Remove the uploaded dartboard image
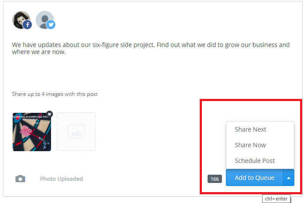Image resolution: width=307 pixels, height=203 pixels. click(49, 114)
